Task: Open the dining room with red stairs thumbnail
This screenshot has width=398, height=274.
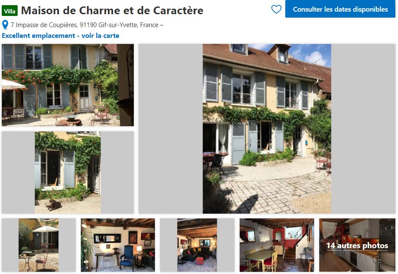Action: [277, 245]
